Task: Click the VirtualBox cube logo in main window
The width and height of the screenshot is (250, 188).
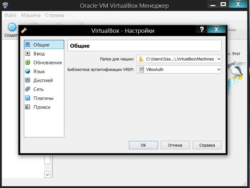Action: (x=5, y=5)
